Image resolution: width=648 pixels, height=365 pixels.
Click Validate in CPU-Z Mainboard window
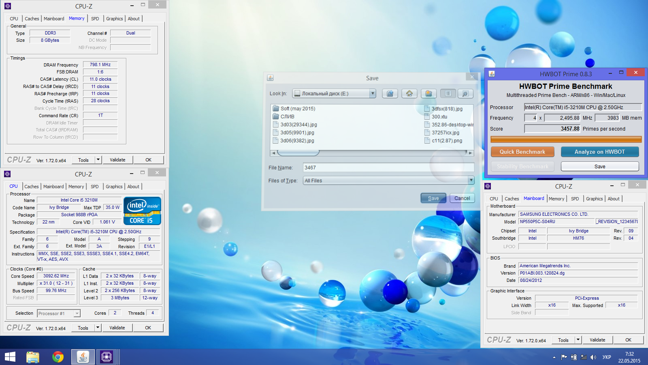(597, 340)
